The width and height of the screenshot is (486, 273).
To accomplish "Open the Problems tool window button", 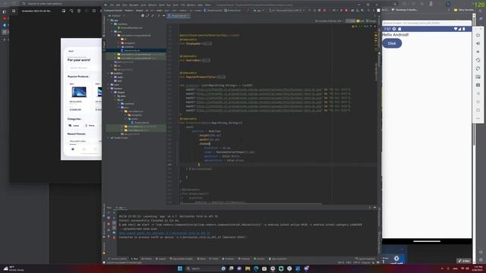I will coord(228,259).
